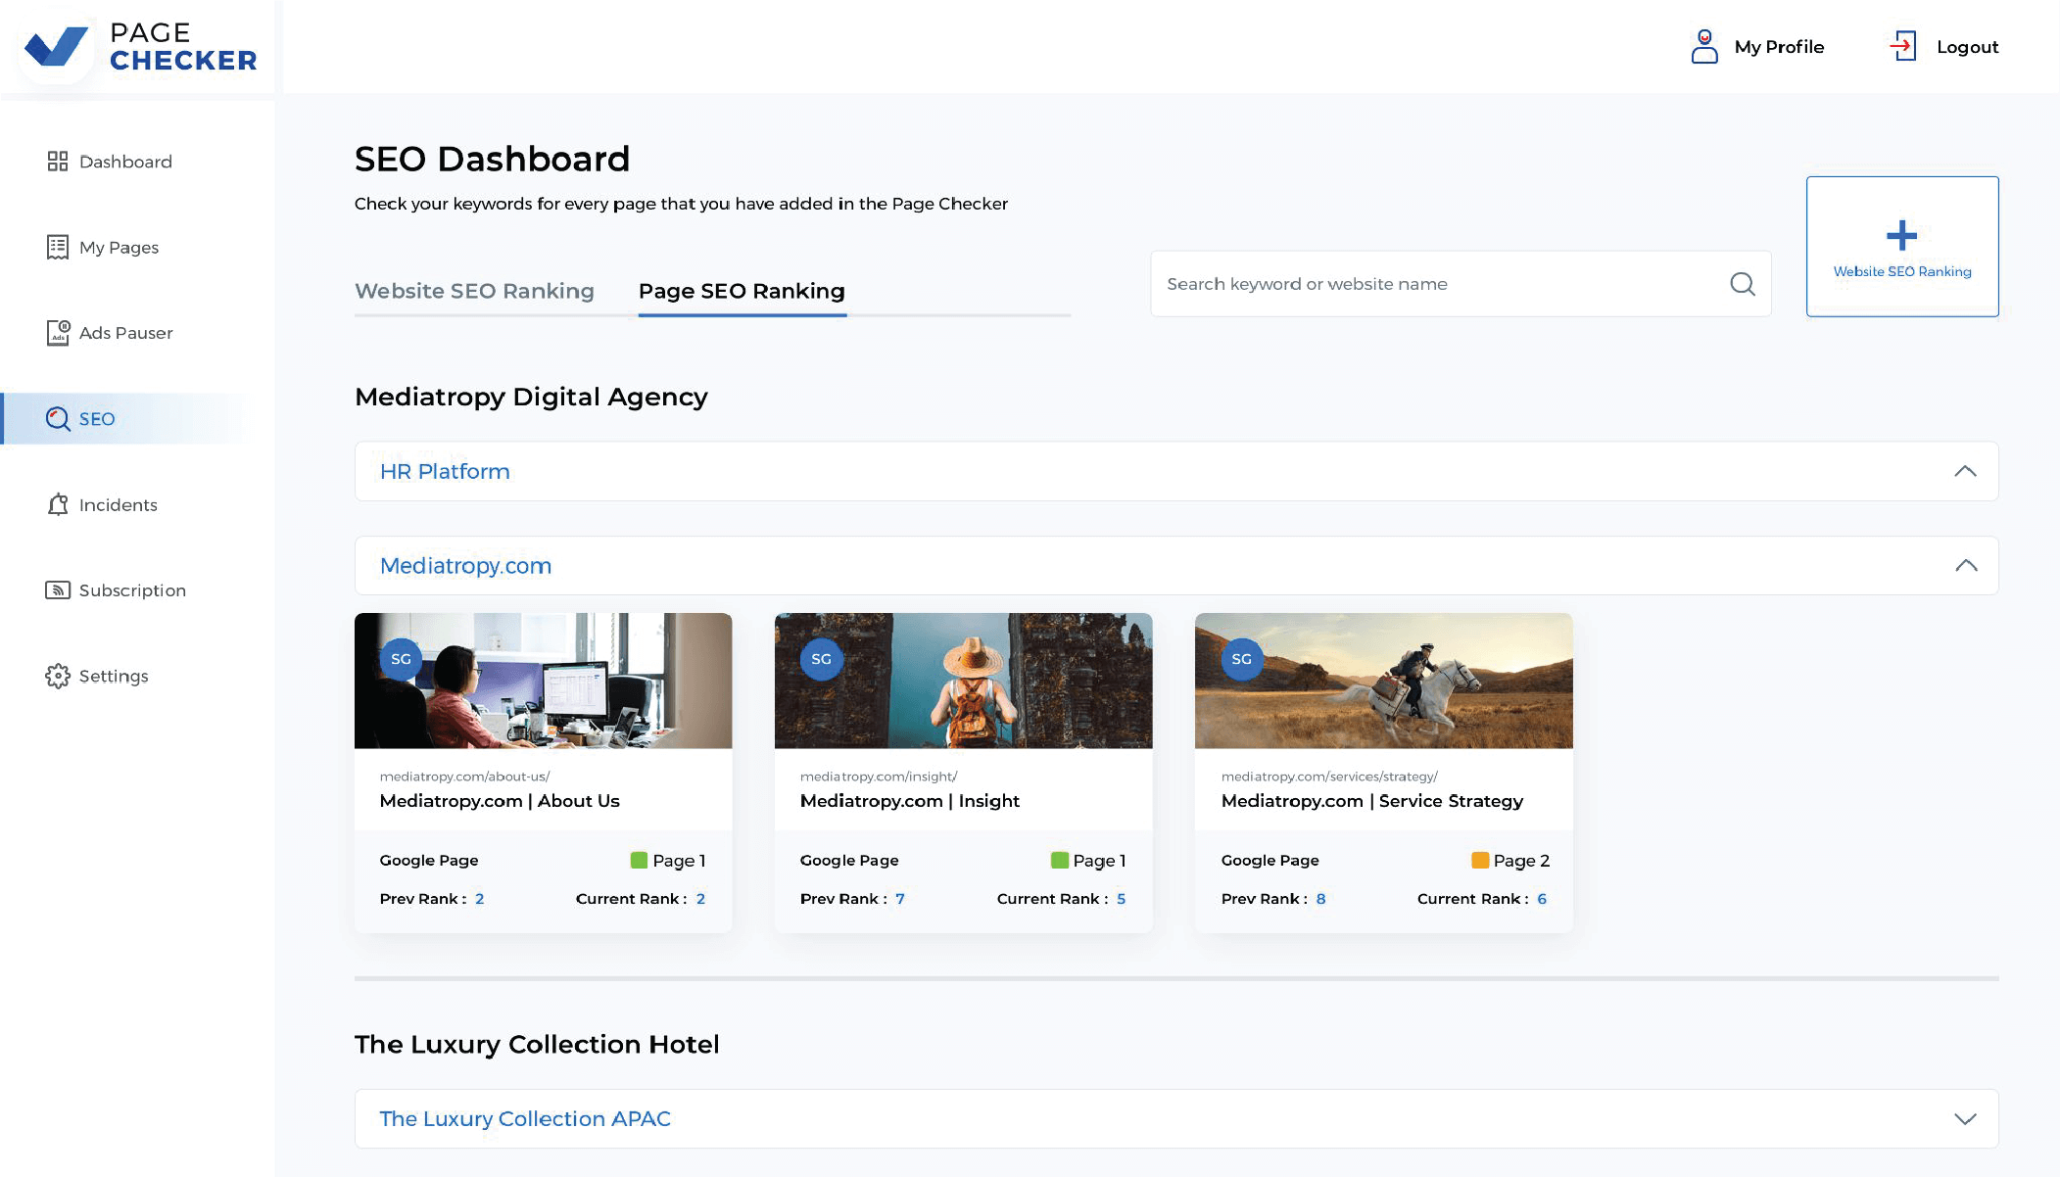The image size is (2060, 1177).
Task: Click the SEO magnifier icon in sidebar
Action: [x=59, y=419]
